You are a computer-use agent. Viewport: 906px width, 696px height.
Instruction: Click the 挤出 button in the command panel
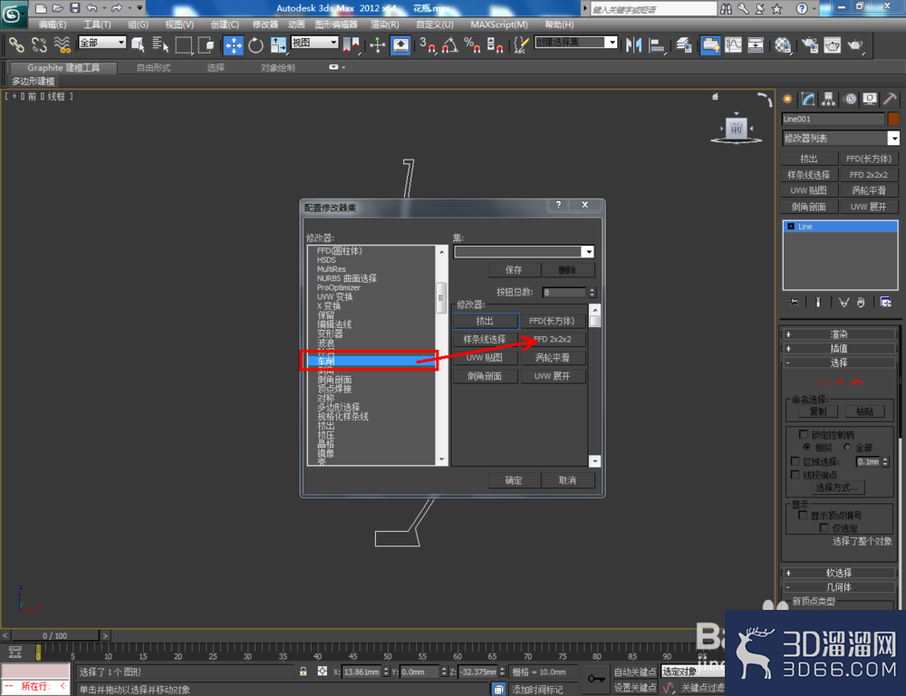[x=808, y=159]
